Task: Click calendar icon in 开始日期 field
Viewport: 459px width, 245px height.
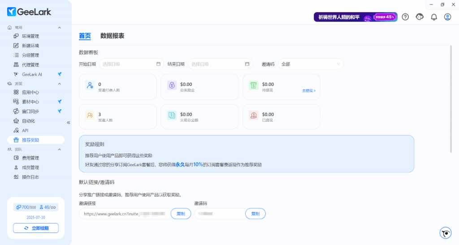Action: click(158, 64)
